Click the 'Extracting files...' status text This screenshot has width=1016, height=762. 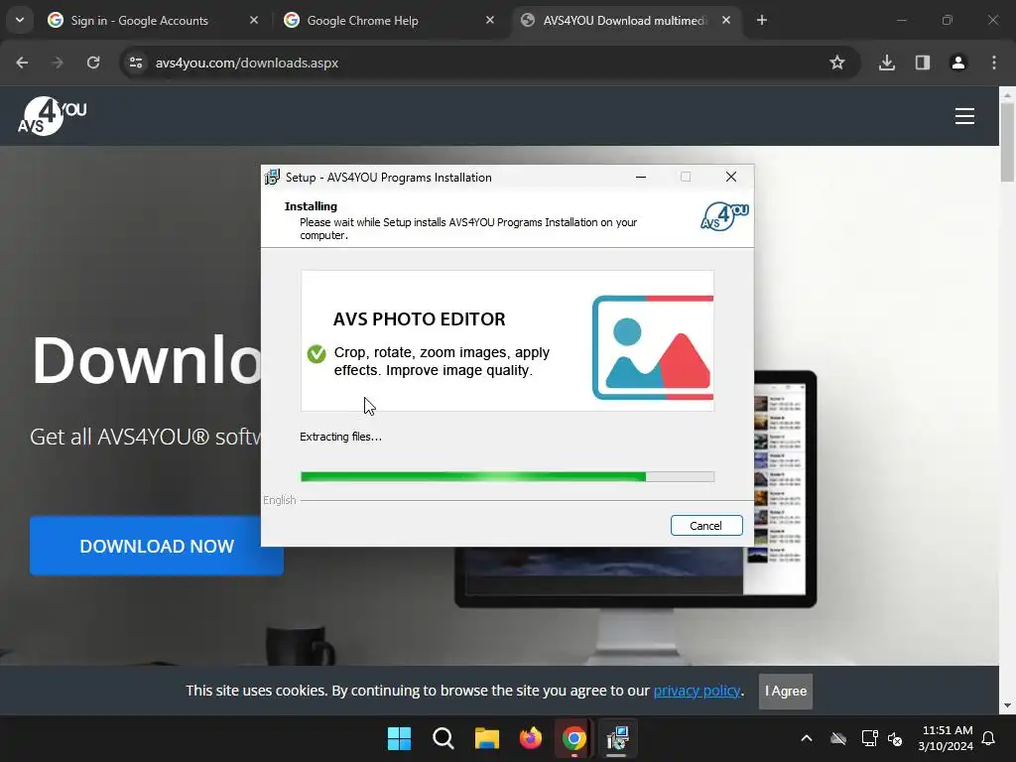tap(341, 437)
